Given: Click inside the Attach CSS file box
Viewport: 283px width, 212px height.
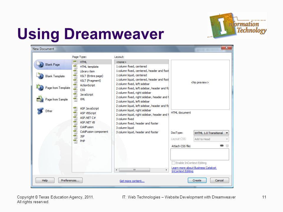Looking at the screenshot, I should click(x=200, y=155).
